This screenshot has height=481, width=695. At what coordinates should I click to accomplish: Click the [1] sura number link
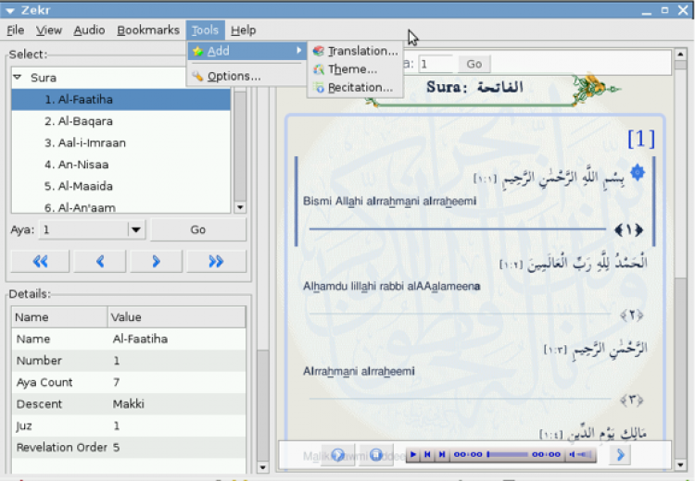pos(641,139)
